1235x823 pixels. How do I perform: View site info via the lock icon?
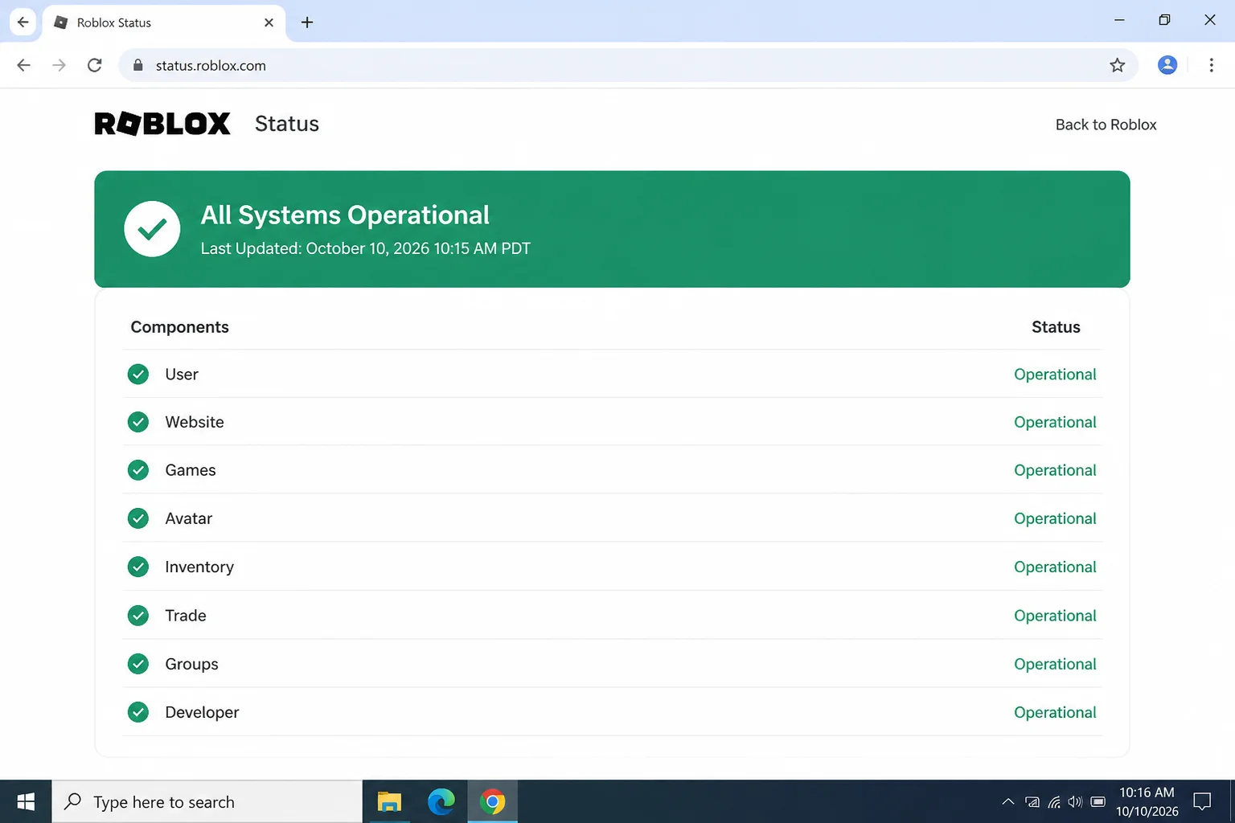pos(137,65)
